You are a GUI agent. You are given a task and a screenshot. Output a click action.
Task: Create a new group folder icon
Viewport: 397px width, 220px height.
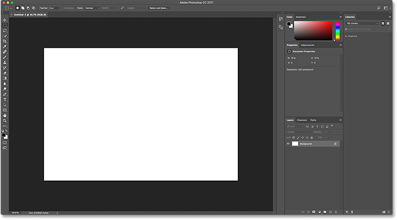325,212
